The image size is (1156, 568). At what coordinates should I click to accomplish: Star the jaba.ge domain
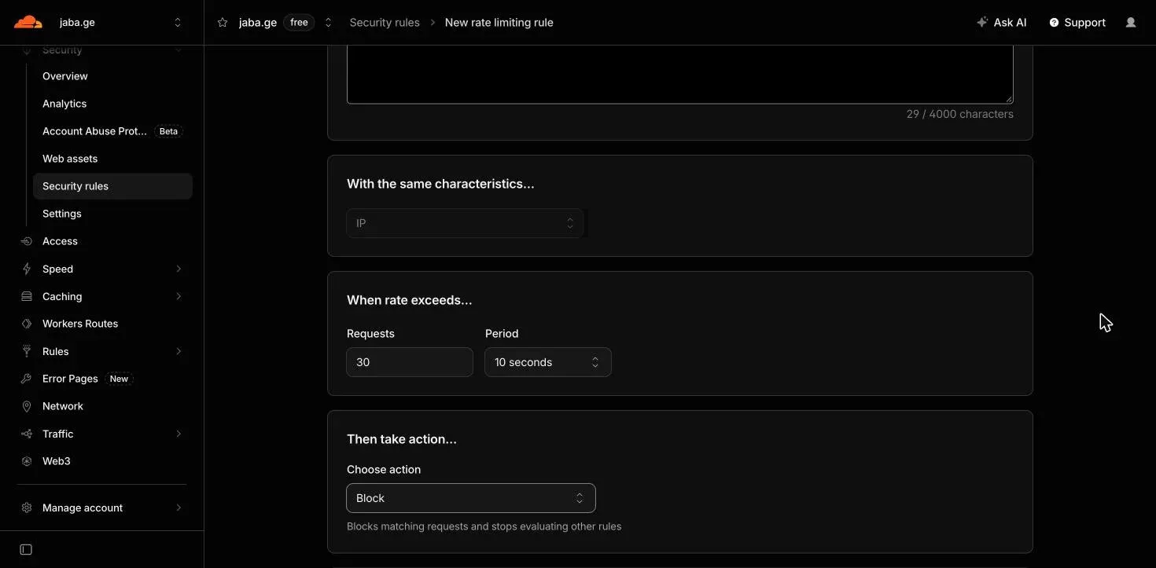(223, 23)
